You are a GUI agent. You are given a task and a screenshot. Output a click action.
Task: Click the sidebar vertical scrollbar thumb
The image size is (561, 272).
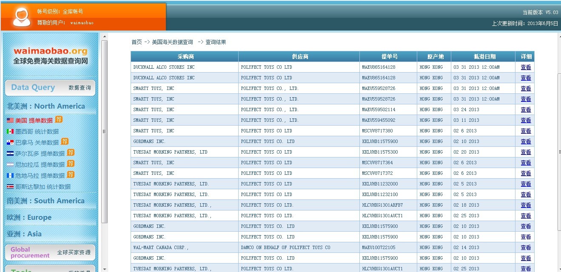click(x=105, y=132)
